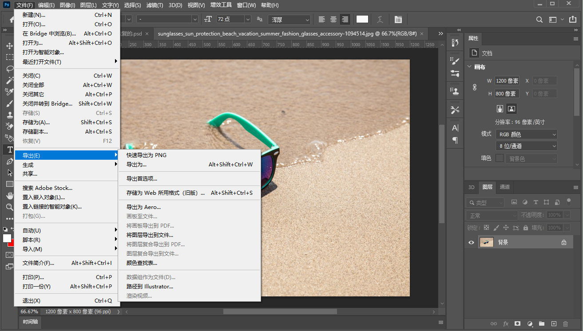Select the Zoom magnifier tool in toolbar
The height and width of the screenshot is (331, 583).
click(9, 207)
